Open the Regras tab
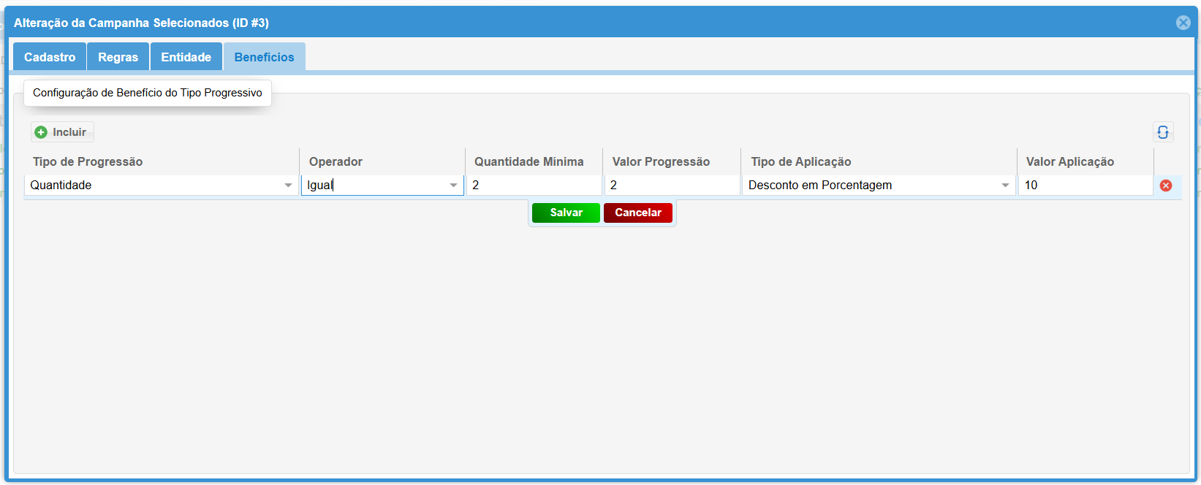This screenshot has height=485, width=1201. (x=118, y=57)
